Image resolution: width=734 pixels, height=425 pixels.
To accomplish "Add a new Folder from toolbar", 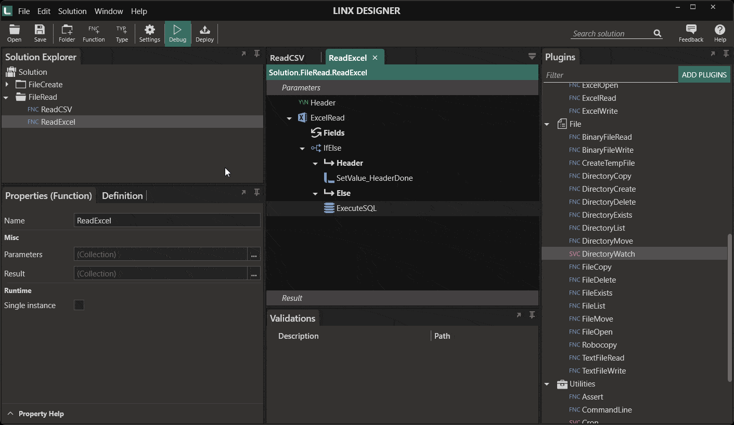I will [67, 33].
